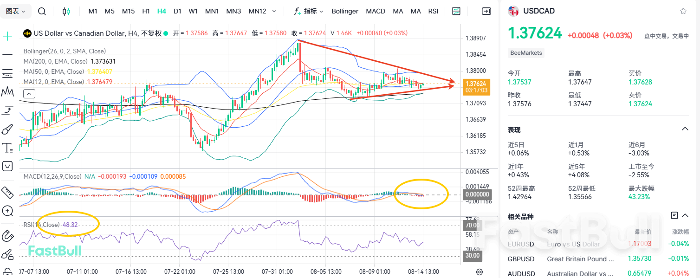
Task: Switch to the D1 timeframe
Action: coord(177,11)
